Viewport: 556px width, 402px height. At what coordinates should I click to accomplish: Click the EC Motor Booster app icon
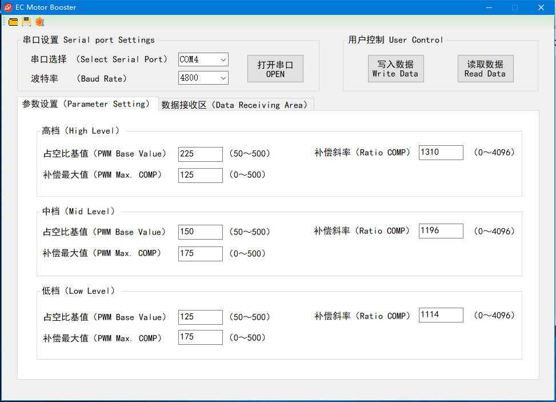click(8, 7)
